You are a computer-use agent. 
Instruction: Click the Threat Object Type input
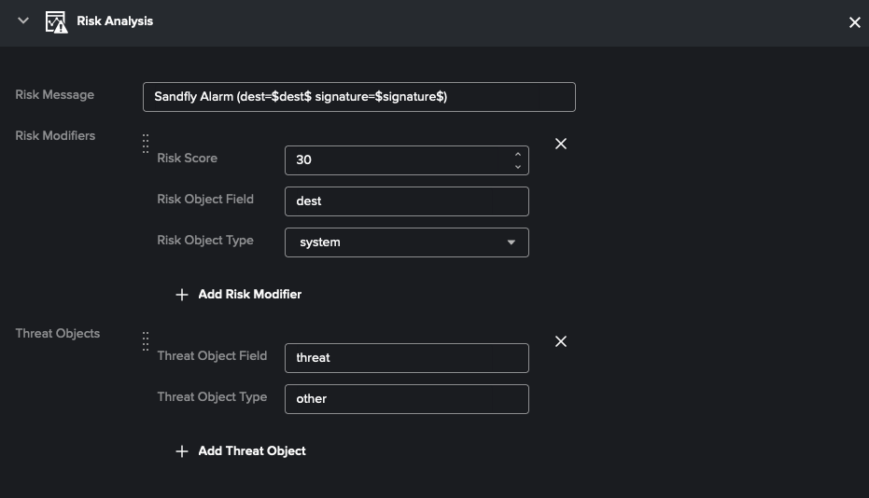click(406, 399)
